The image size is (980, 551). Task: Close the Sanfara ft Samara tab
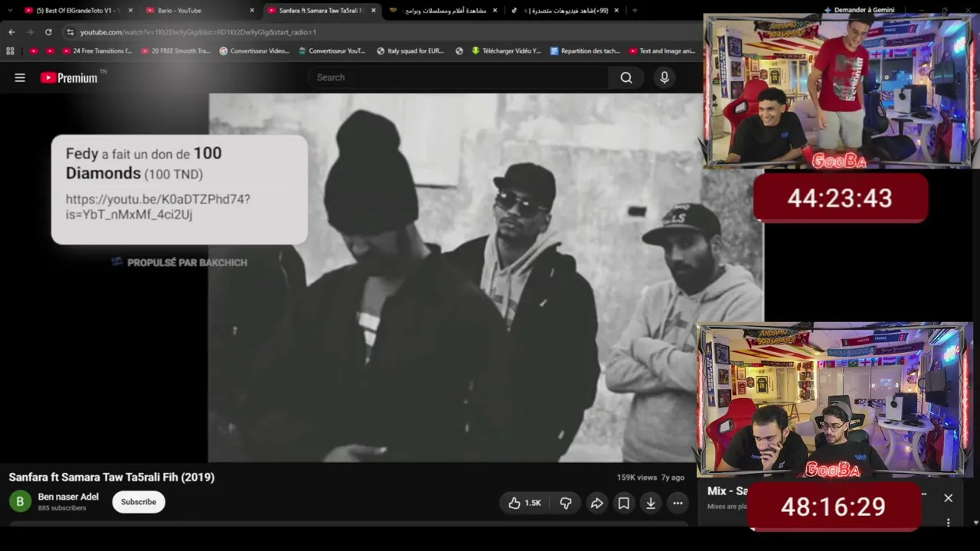(x=374, y=11)
